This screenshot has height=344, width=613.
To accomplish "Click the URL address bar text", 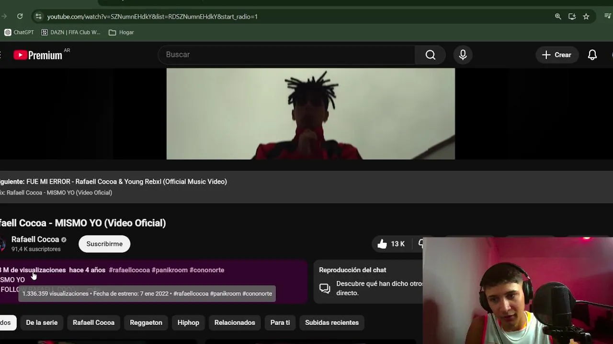I will click(152, 17).
